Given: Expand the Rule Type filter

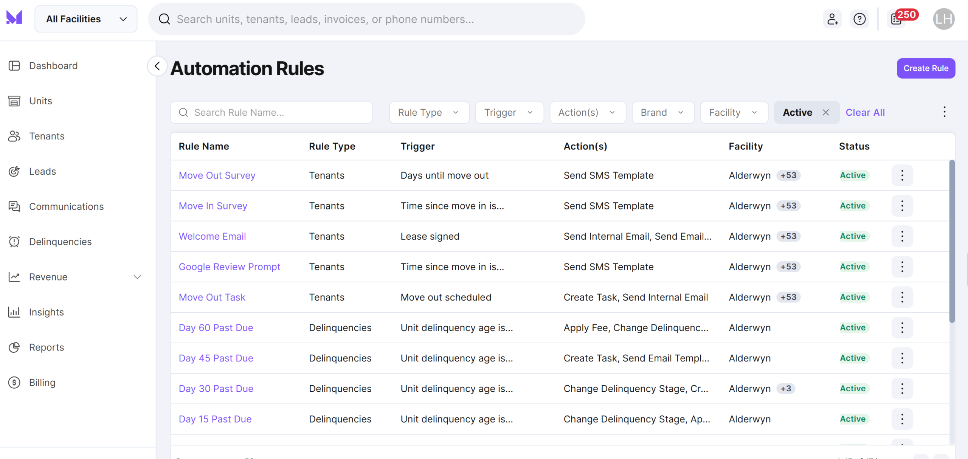Looking at the screenshot, I should (429, 112).
